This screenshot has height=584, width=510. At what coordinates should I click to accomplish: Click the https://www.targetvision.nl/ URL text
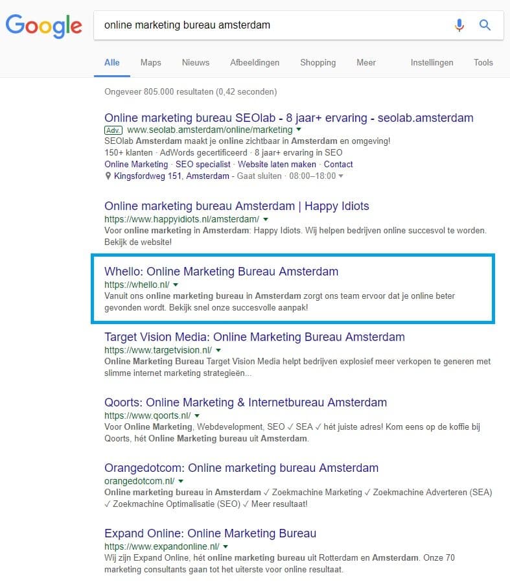[158, 350]
